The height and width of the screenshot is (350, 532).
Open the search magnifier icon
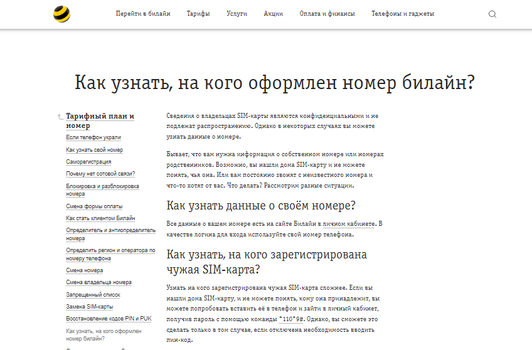click(x=492, y=14)
